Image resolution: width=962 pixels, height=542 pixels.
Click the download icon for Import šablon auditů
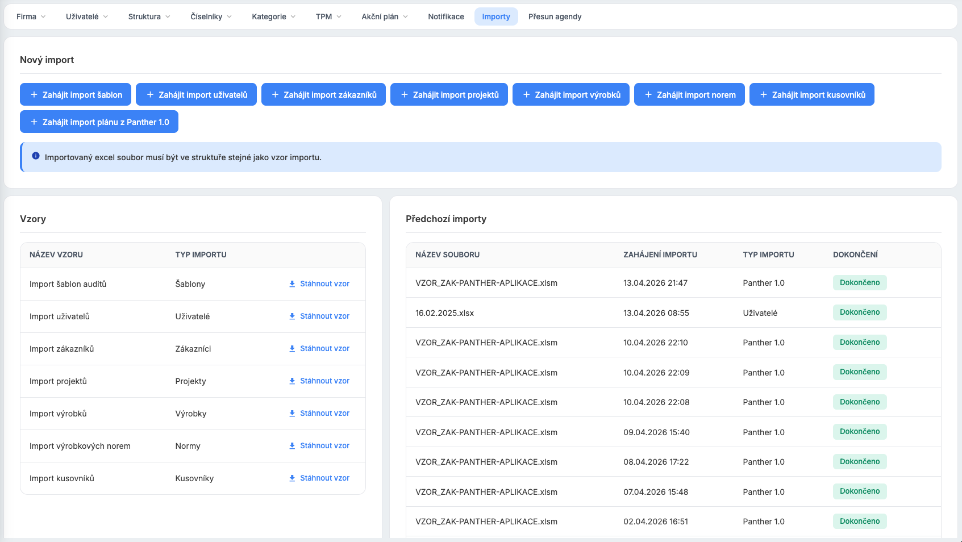click(292, 284)
